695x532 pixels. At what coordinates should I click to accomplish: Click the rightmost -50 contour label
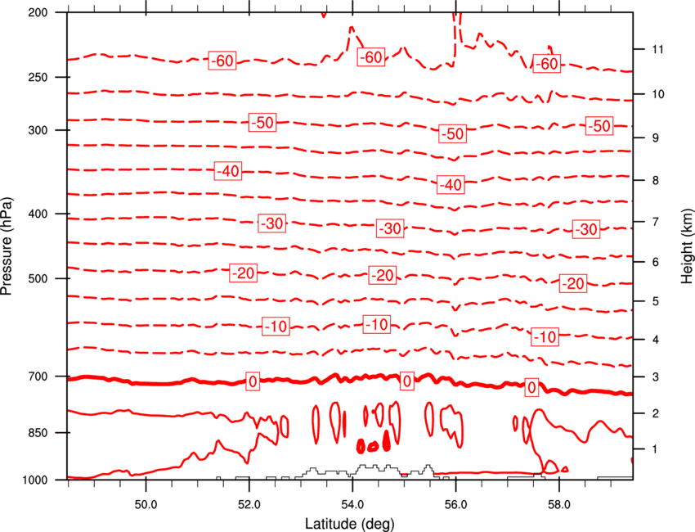pos(599,126)
